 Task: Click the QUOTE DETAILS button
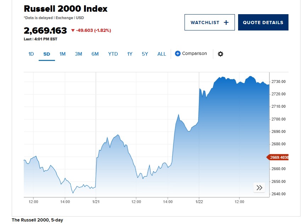(263, 22)
